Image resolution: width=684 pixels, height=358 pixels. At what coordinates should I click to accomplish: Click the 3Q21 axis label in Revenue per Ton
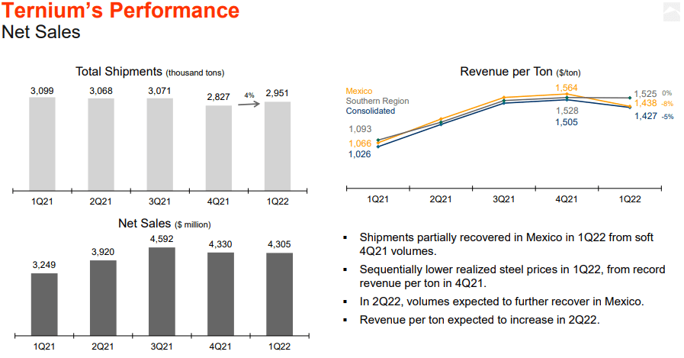503,199
